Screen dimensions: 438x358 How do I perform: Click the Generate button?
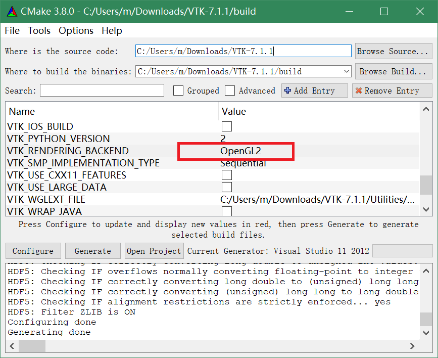click(x=92, y=251)
